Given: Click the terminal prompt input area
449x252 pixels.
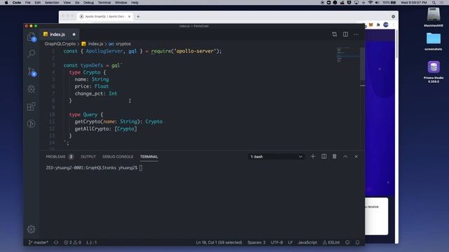Looking at the screenshot, I should [x=141, y=168].
